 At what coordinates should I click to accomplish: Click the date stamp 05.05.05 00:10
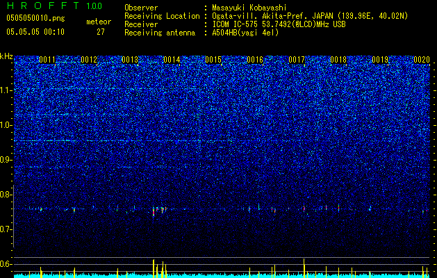(x=35, y=32)
